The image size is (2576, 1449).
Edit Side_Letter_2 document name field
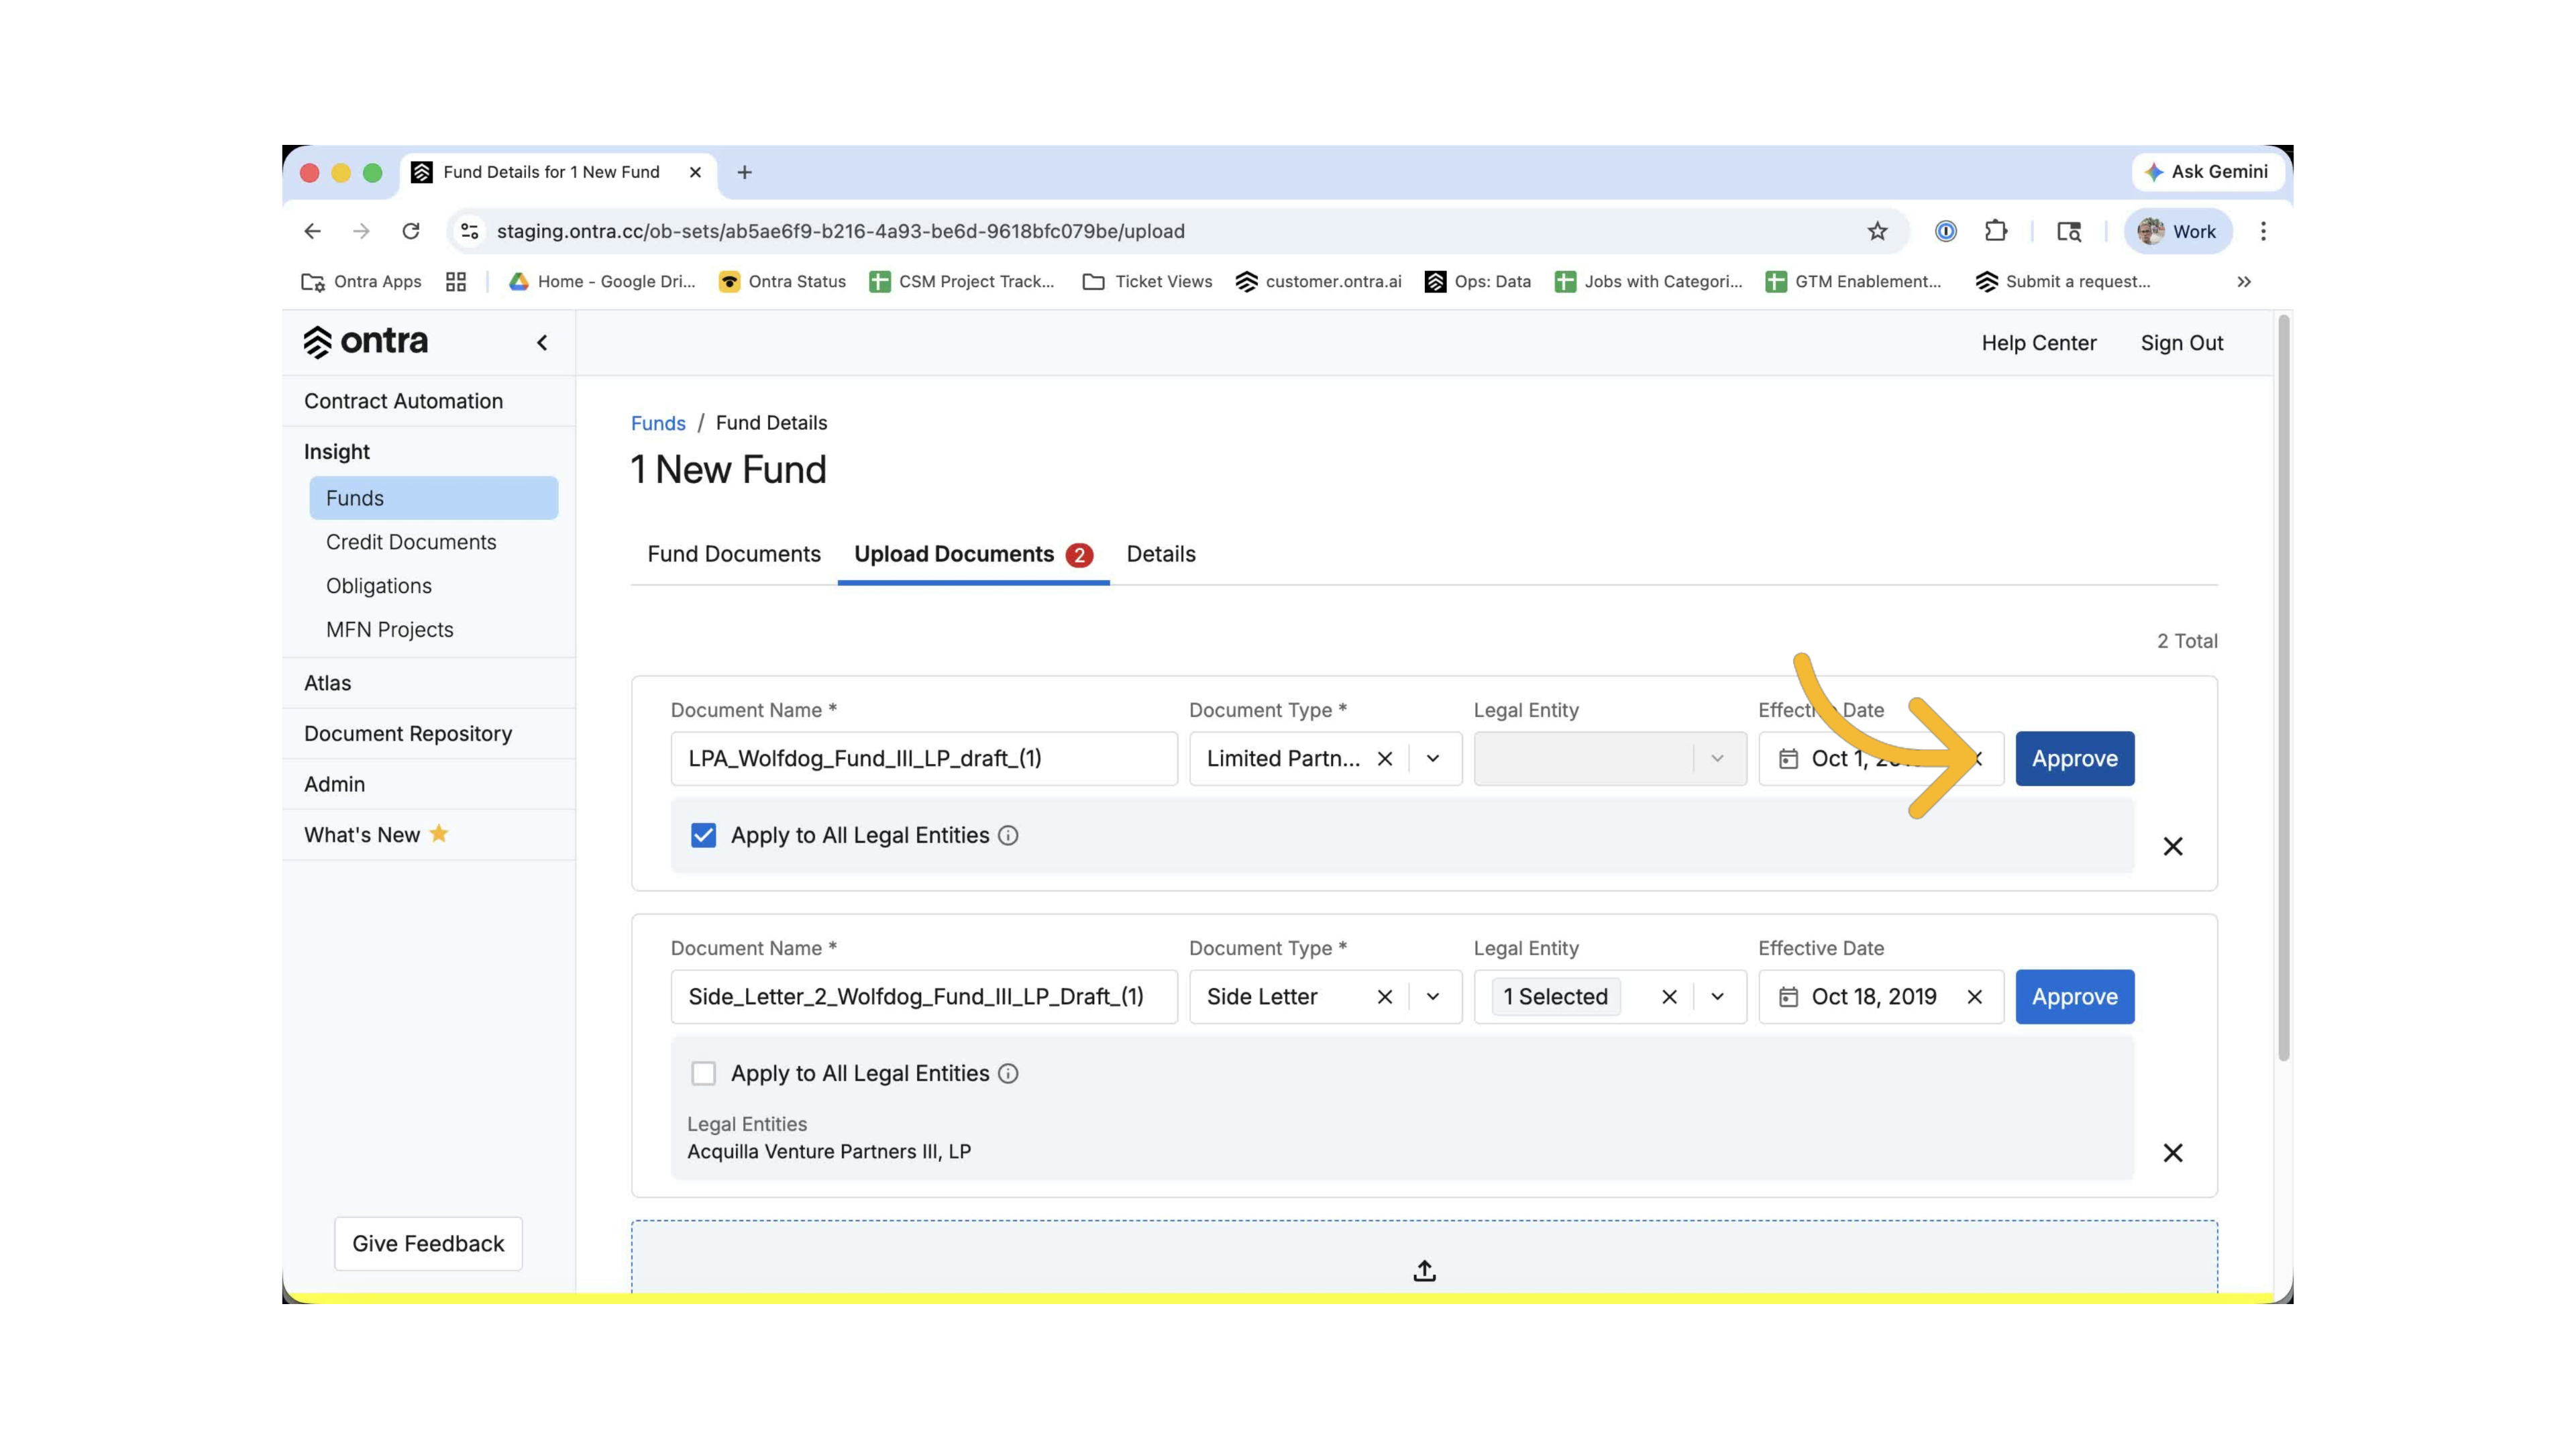[x=924, y=997]
